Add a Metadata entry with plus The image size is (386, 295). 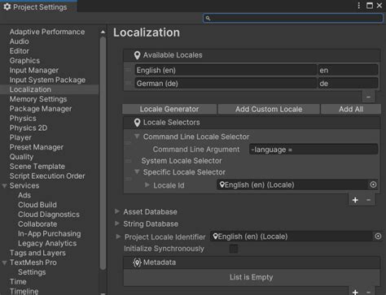355,292
